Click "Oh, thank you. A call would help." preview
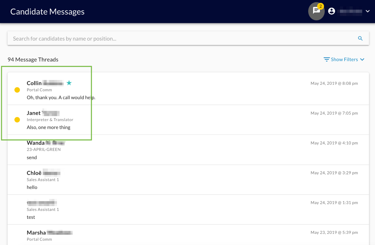 61,97
